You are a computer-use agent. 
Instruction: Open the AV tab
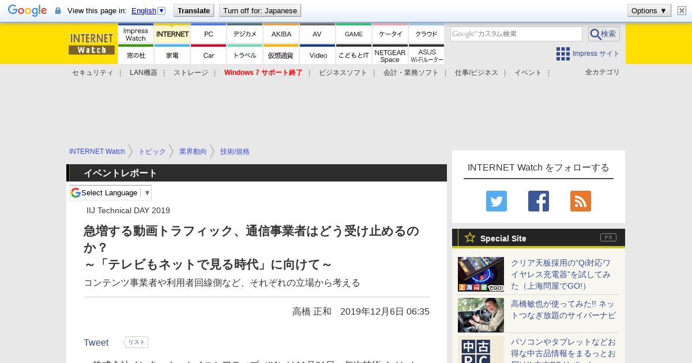tap(317, 34)
